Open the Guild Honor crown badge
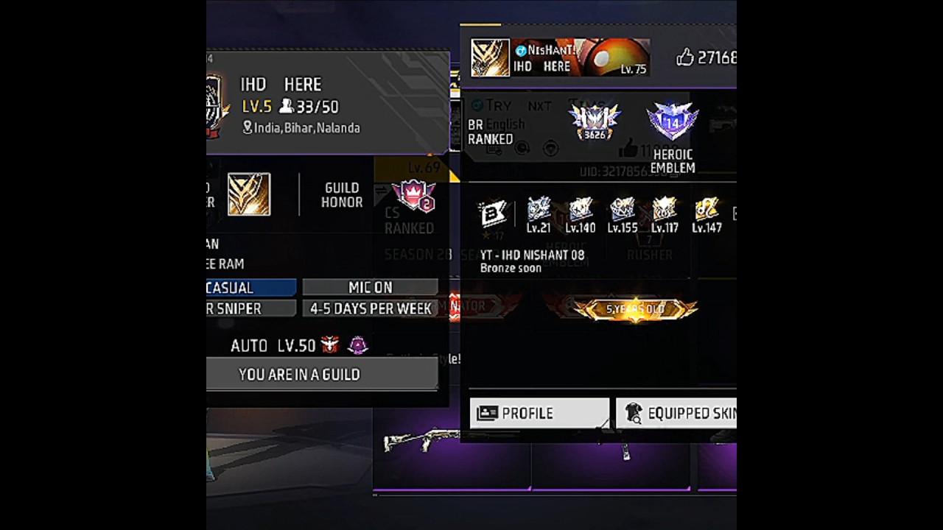The height and width of the screenshot is (530, 943). [413, 195]
